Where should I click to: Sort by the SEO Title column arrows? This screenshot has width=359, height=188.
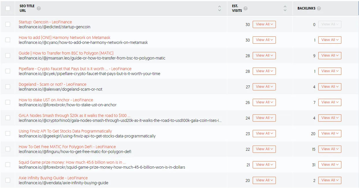[x=220, y=8]
